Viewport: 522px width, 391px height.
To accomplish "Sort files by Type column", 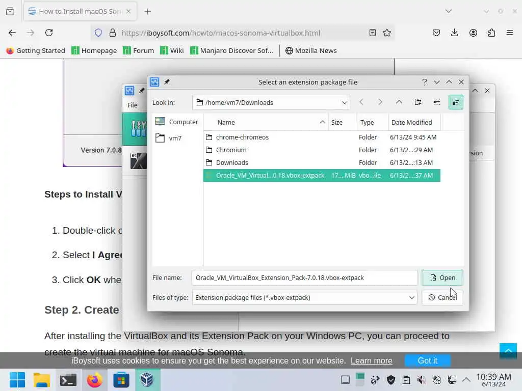I will (373, 122).
